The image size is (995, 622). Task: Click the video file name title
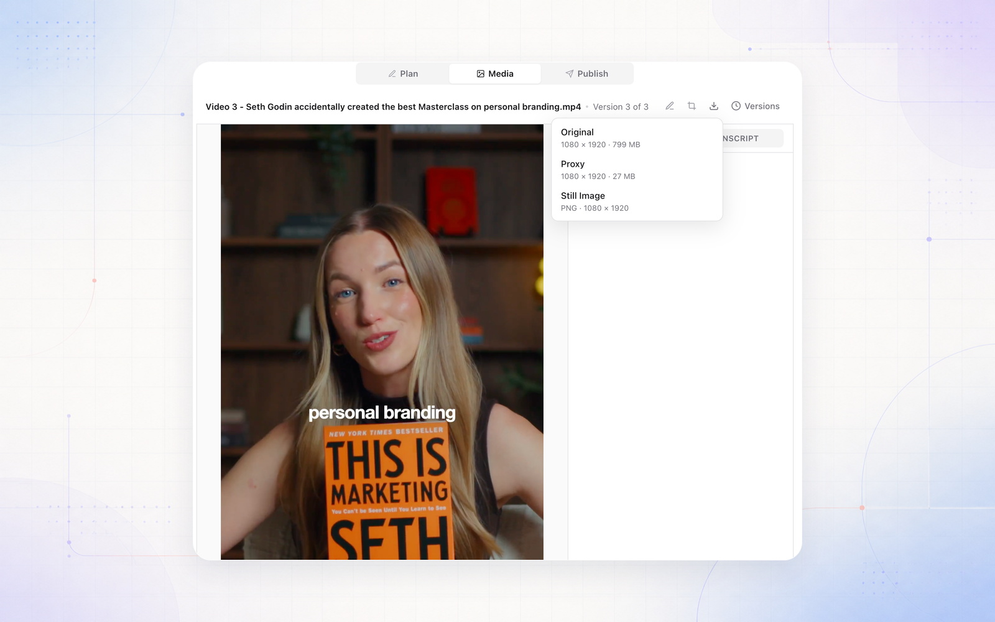click(x=393, y=107)
